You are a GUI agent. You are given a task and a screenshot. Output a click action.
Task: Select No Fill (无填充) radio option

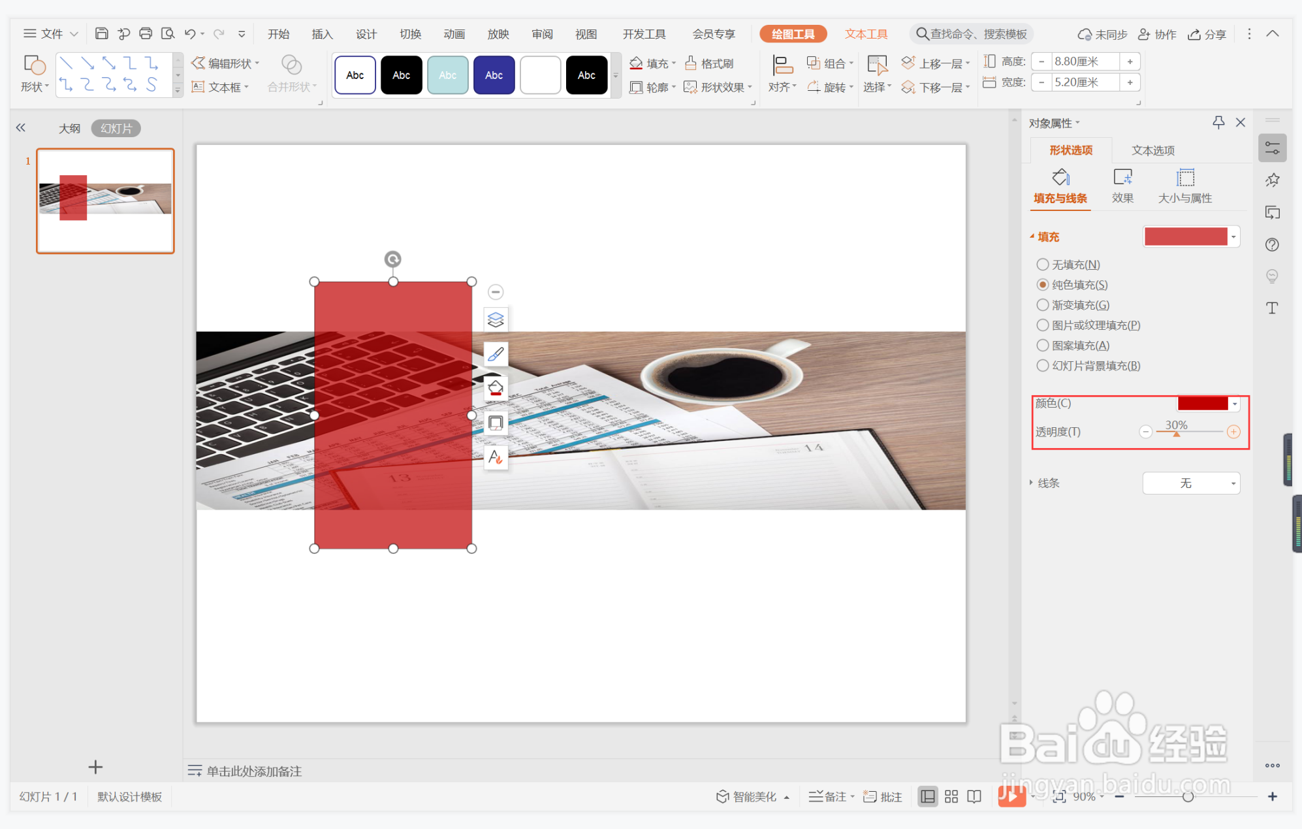click(1043, 265)
